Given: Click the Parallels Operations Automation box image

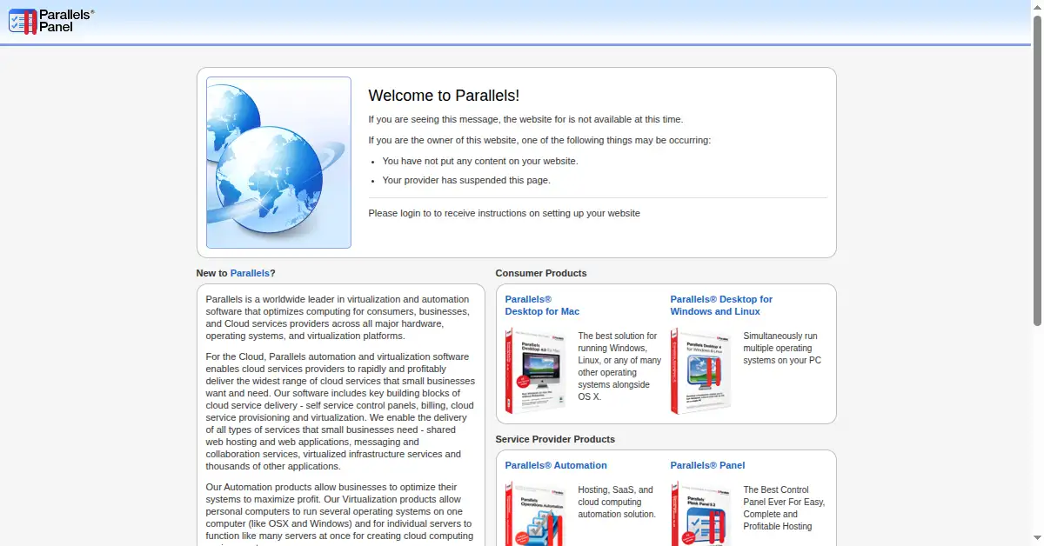Looking at the screenshot, I should pyautogui.click(x=535, y=514).
